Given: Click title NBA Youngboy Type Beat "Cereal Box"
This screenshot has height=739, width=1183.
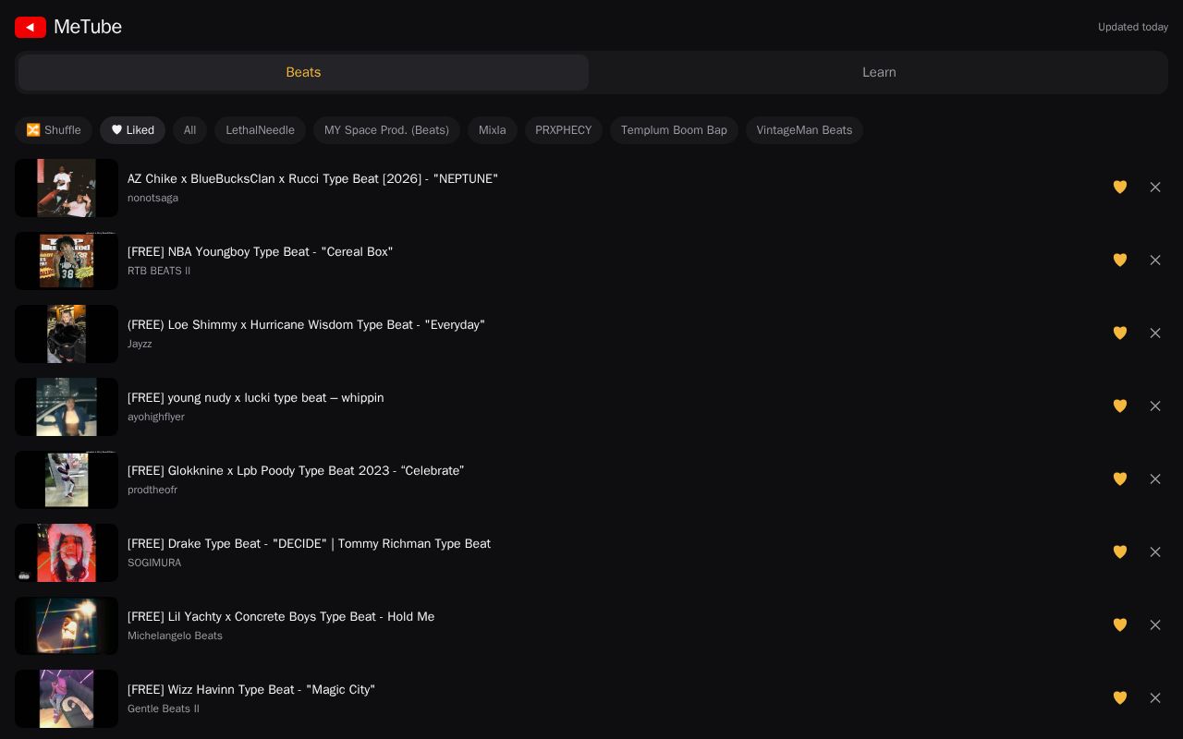Looking at the screenshot, I should pyautogui.click(x=260, y=251).
